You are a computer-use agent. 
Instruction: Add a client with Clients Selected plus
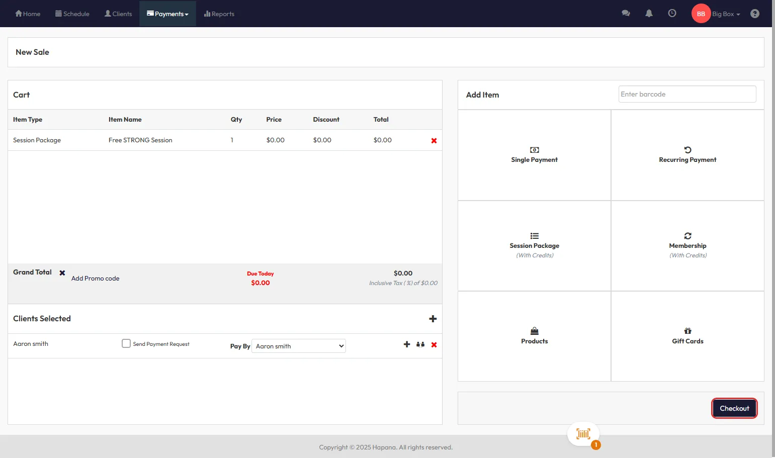[433, 319]
